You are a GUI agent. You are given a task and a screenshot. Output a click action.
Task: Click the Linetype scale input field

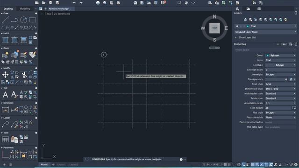point(280,70)
